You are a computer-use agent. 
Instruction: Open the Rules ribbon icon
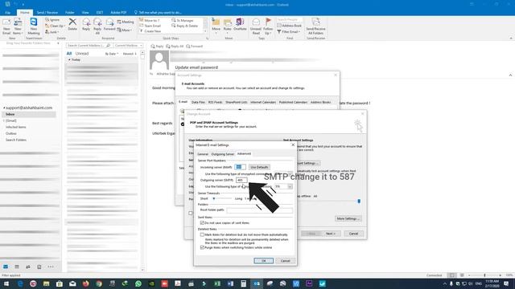pyautogui.click(x=227, y=26)
